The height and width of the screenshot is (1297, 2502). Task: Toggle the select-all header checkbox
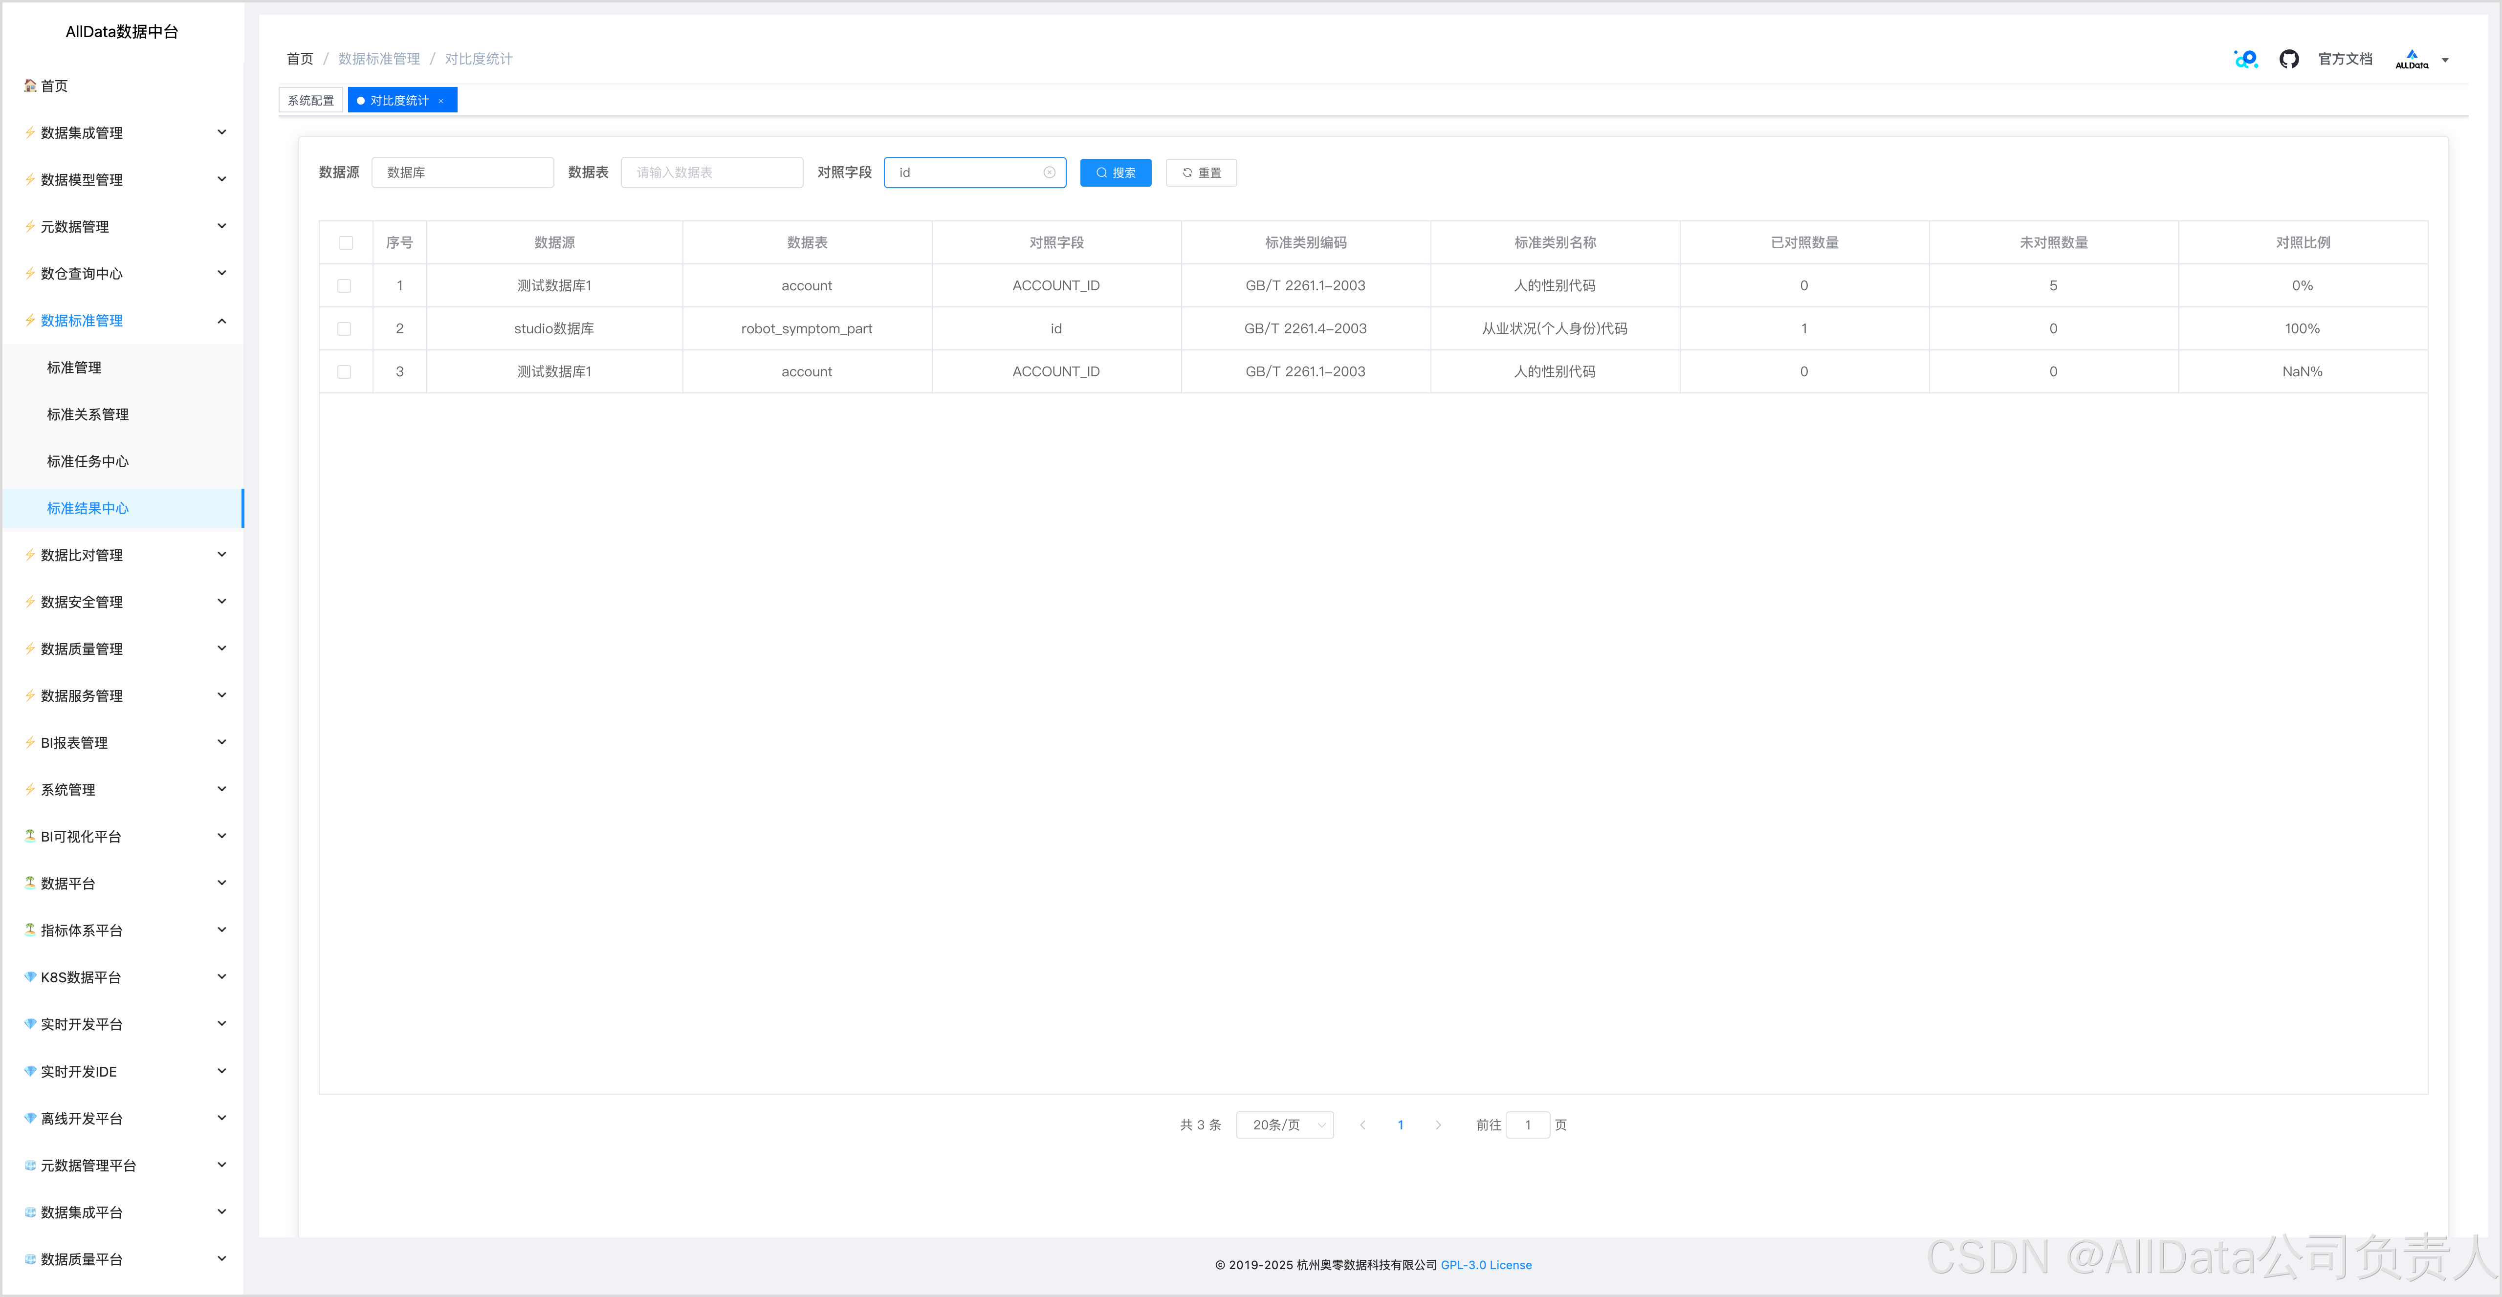pyautogui.click(x=346, y=243)
